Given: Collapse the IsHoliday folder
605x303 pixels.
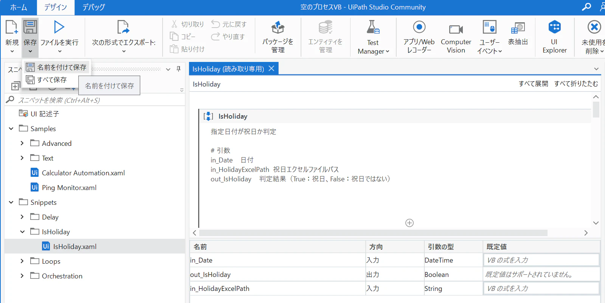Looking at the screenshot, I should (x=22, y=232).
